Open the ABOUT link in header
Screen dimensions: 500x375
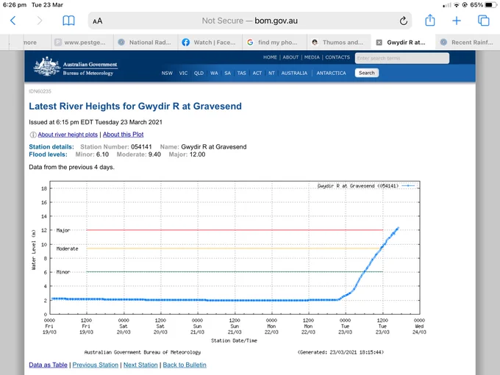290,57
